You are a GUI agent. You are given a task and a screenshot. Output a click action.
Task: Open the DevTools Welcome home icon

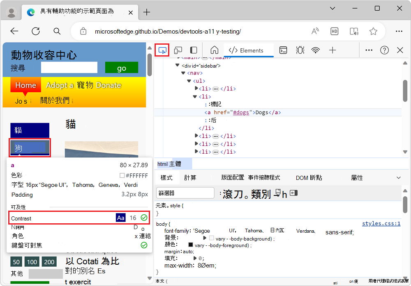point(214,50)
